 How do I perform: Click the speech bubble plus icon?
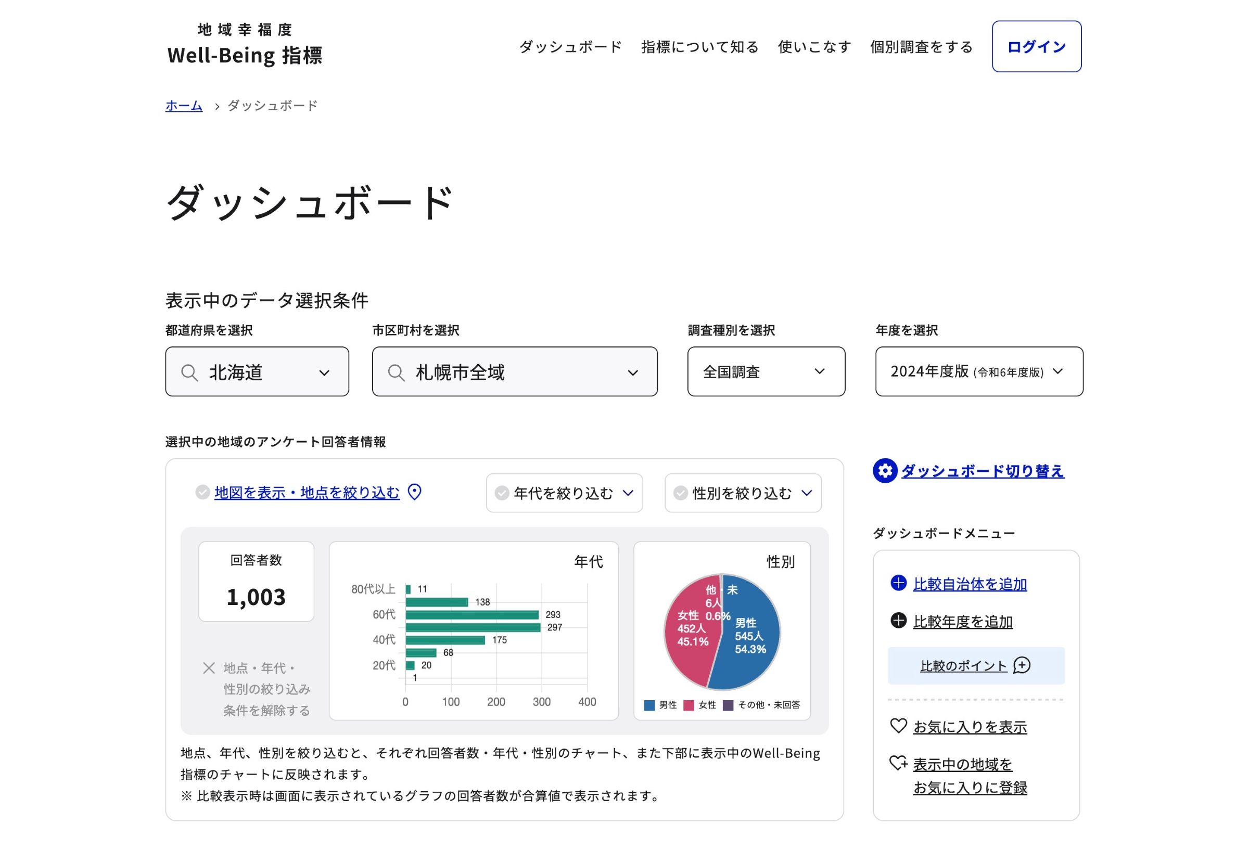1021,665
